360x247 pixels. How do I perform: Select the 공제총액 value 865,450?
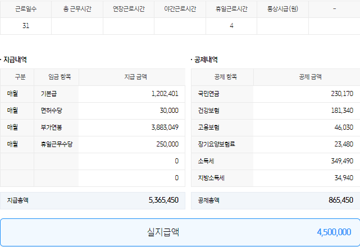341,200
